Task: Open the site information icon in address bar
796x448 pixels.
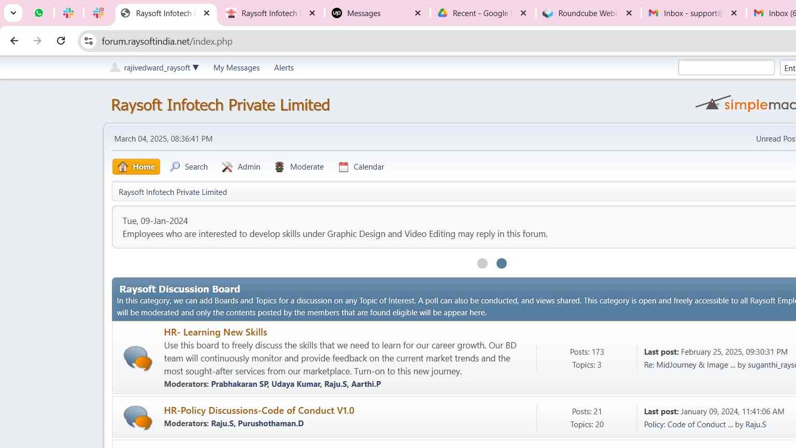Action: pos(89,41)
